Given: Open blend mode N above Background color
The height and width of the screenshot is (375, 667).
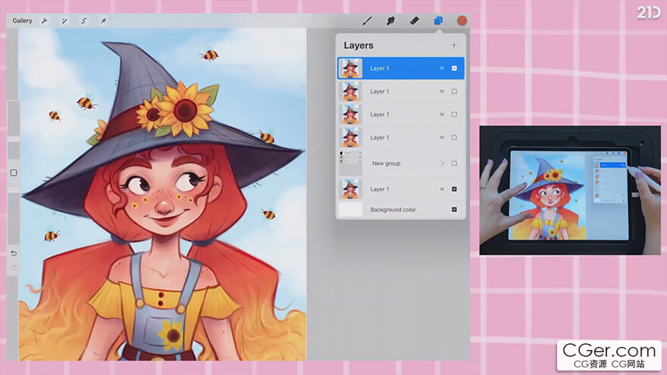Looking at the screenshot, I should 442,189.
